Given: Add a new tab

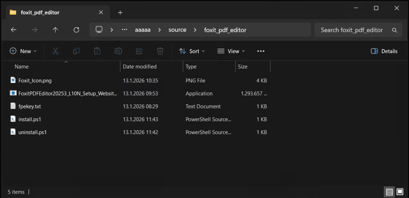Looking at the screenshot, I should pos(120,12).
